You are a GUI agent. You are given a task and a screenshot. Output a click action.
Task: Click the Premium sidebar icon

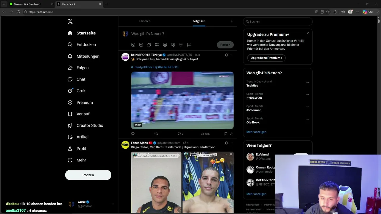point(70,102)
